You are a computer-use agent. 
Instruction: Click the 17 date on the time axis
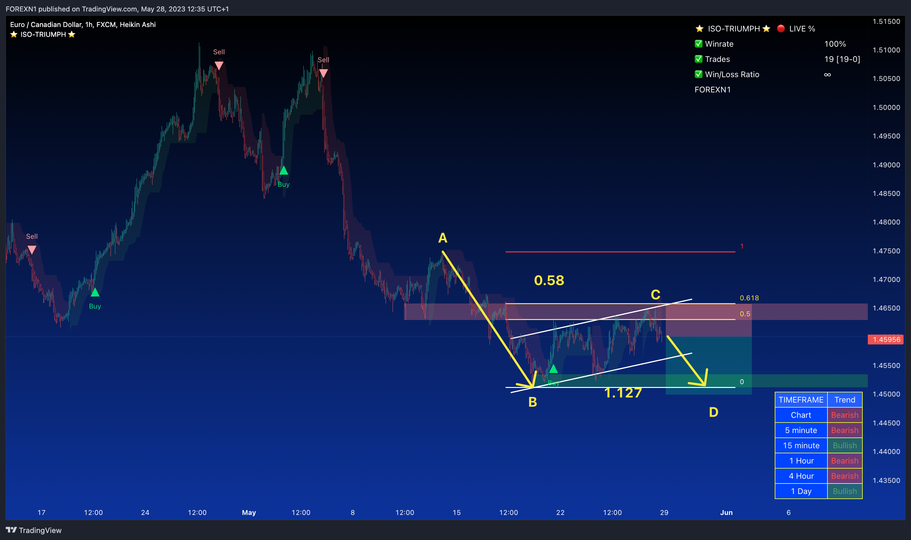(x=42, y=512)
